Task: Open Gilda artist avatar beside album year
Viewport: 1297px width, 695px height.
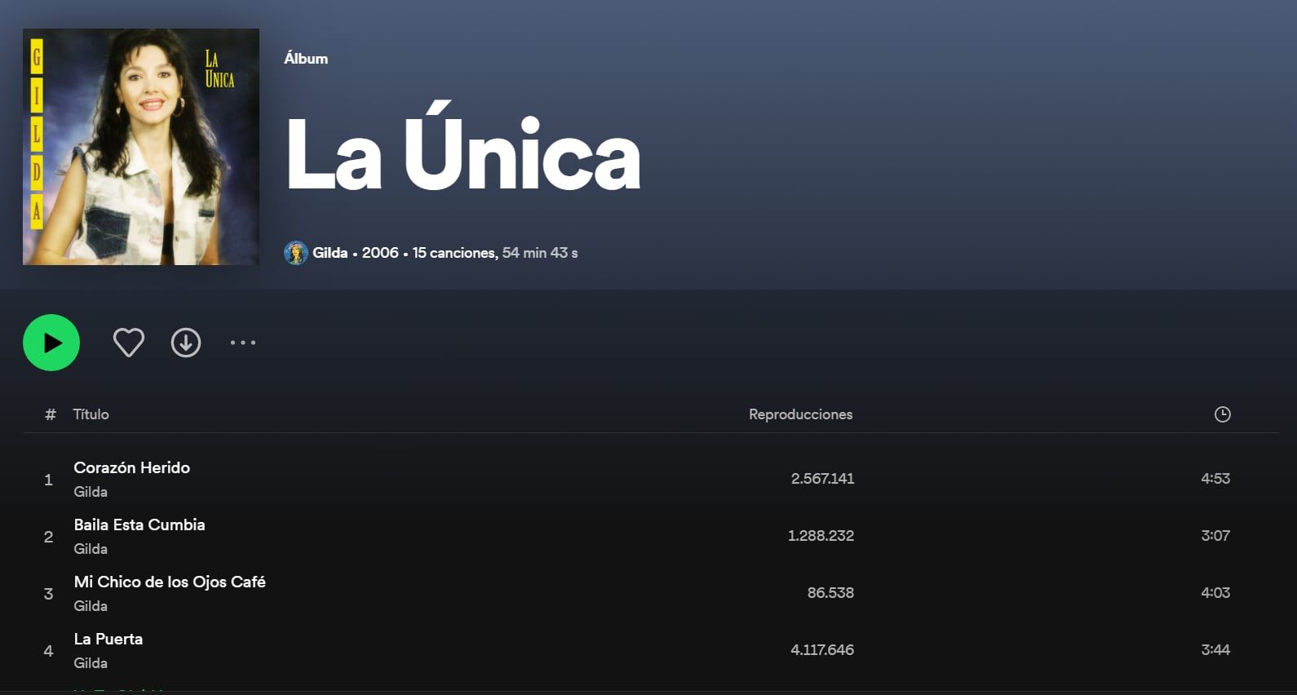Action: [295, 253]
